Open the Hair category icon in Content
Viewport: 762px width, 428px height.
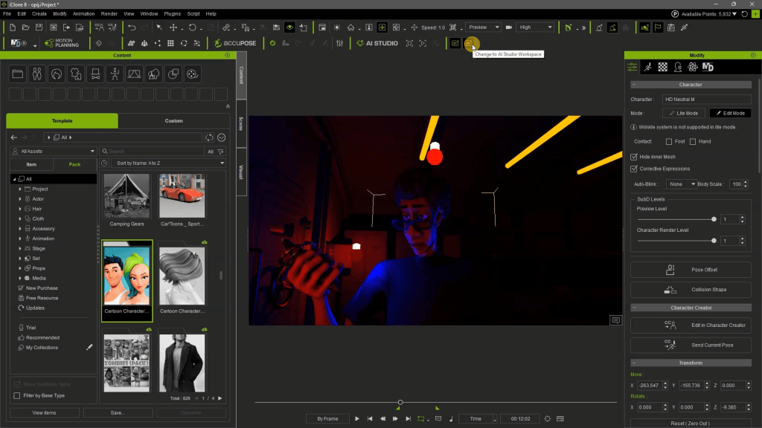(x=57, y=74)
